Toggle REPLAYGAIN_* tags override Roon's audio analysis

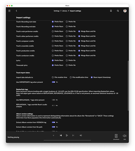click(53, 105)
